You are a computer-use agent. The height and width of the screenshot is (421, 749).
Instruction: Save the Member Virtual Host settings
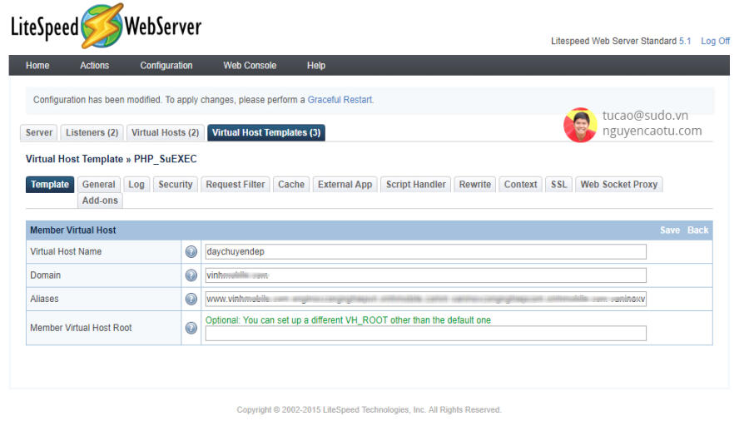coord(670,230)
